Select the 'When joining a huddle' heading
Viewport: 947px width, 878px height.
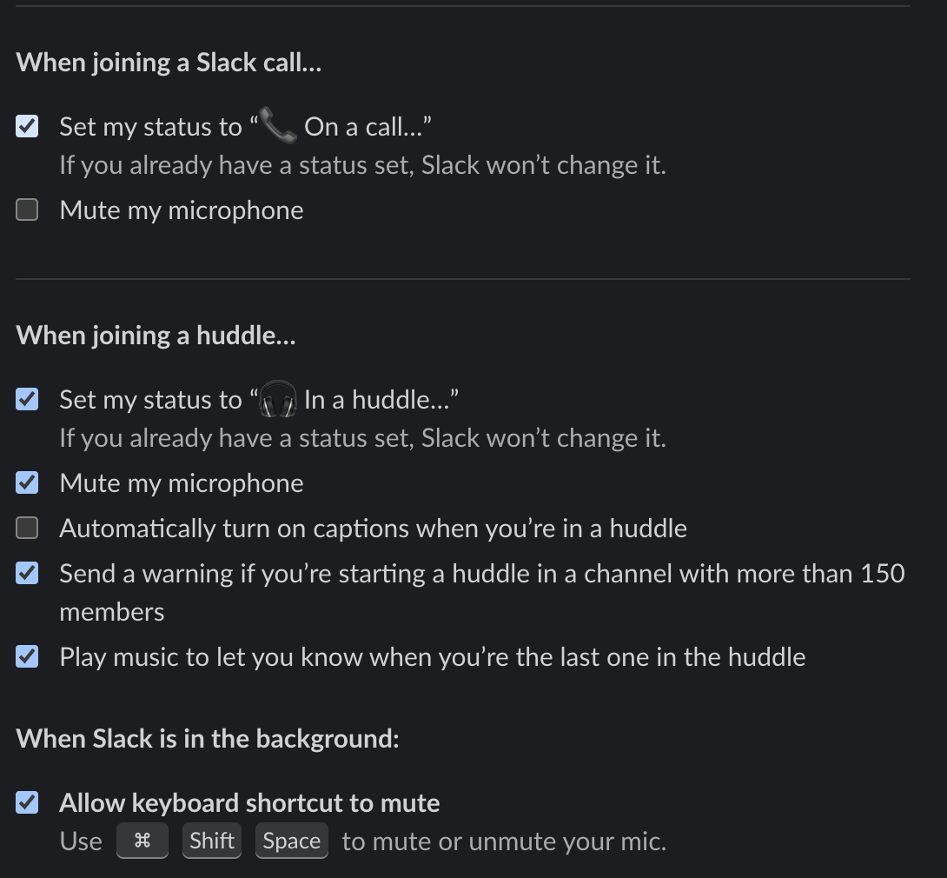[155, 335]
